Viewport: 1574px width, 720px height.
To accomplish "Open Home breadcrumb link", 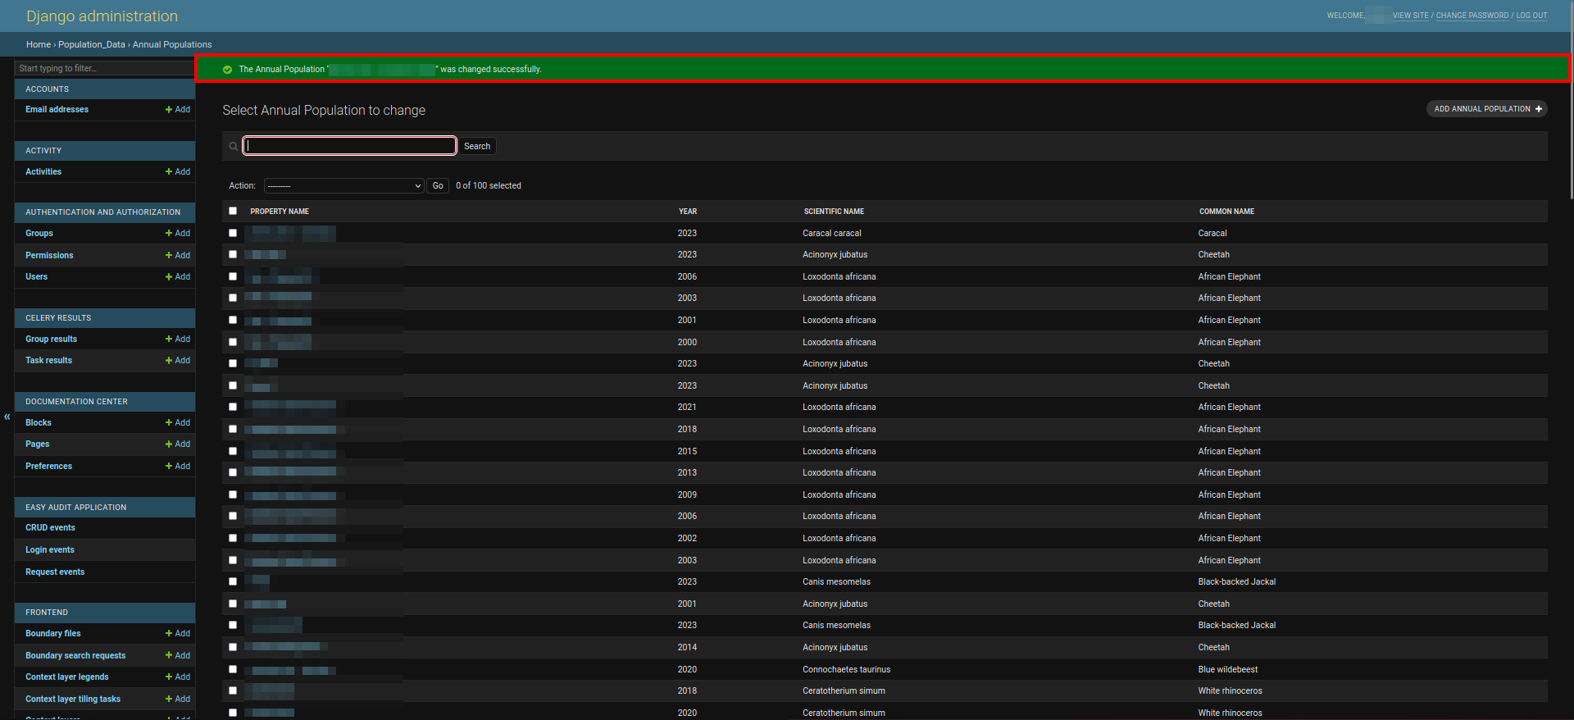I will [x=39, y=44].
